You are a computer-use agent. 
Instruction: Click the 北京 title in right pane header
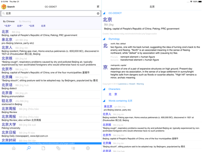152,7
